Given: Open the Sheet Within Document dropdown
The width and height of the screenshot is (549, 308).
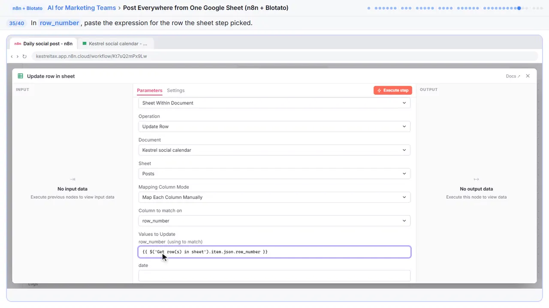Looking at the screenshot, I should pyautogui.click(x=274, y=103).
